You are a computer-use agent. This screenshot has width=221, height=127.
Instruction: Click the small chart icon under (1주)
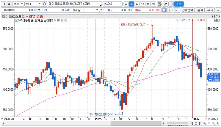coord(217,20)
